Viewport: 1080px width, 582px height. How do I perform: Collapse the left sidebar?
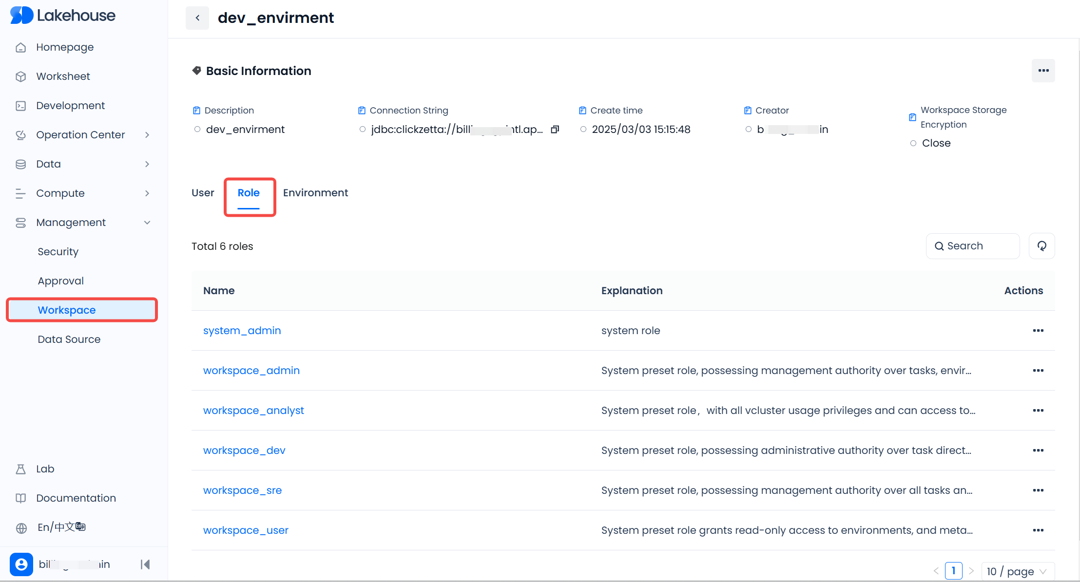[x=145, y=564]
